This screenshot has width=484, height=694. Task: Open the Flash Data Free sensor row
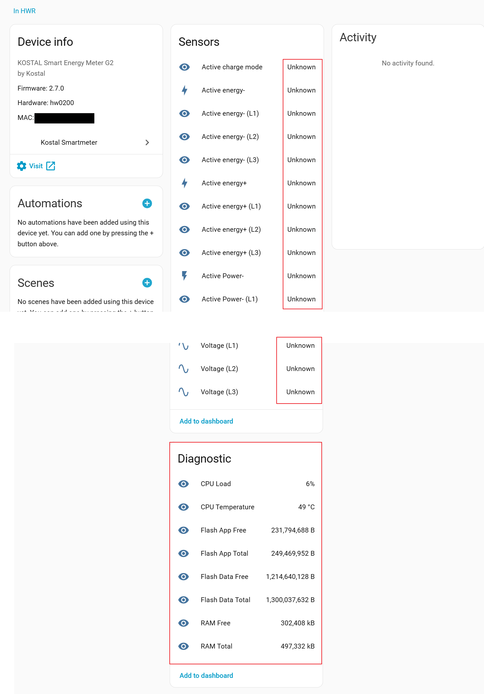pos(224,577)
